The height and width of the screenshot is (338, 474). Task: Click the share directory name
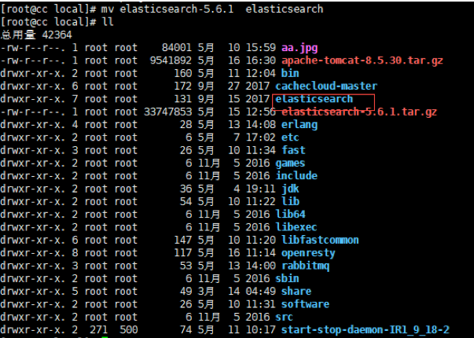coord(296,291)
